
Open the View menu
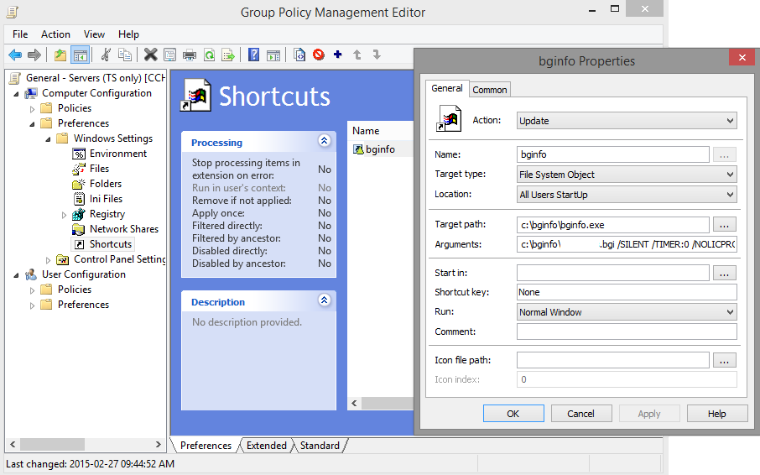tap(94, 34)
